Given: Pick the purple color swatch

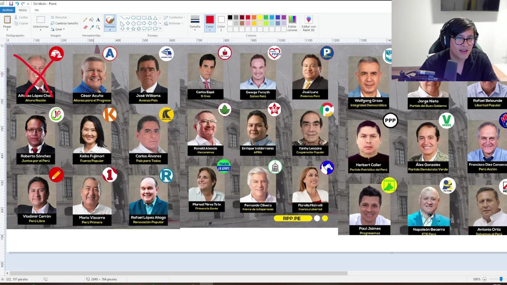Looking at the screenshot, I should [x=284, y=17].
